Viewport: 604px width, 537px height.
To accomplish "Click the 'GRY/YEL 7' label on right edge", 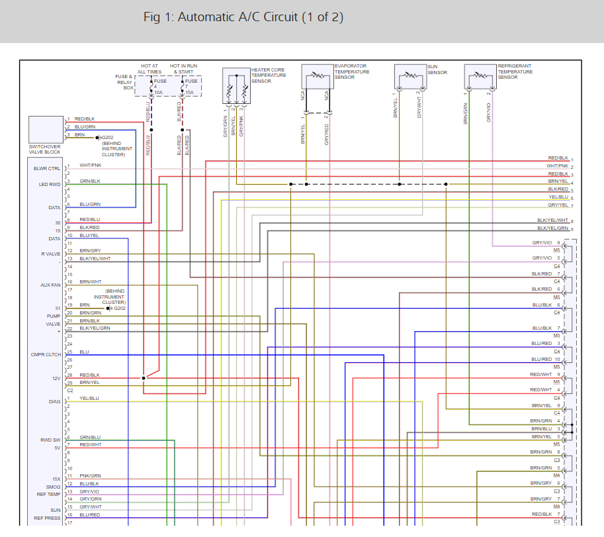I will pos(560,205).
